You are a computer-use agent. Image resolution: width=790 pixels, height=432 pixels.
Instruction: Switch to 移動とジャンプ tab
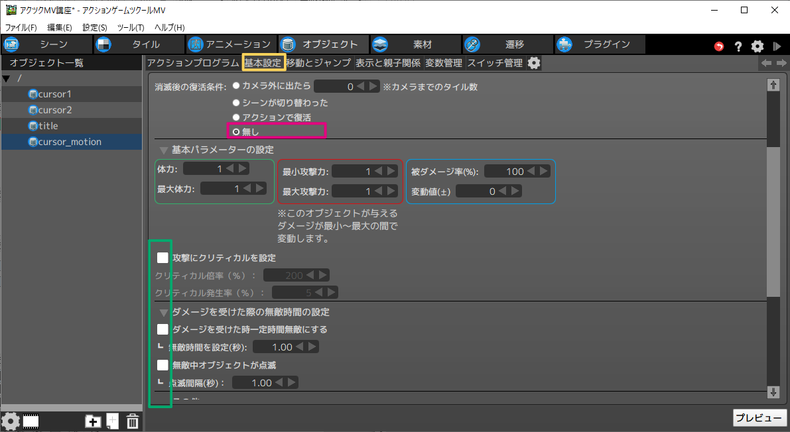[x=319, y=63]
